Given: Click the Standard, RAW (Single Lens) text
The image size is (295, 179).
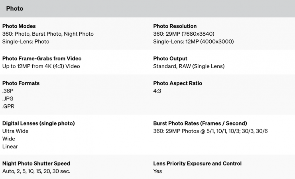Looking at the screenshot, I should click(x=189, y=66).
